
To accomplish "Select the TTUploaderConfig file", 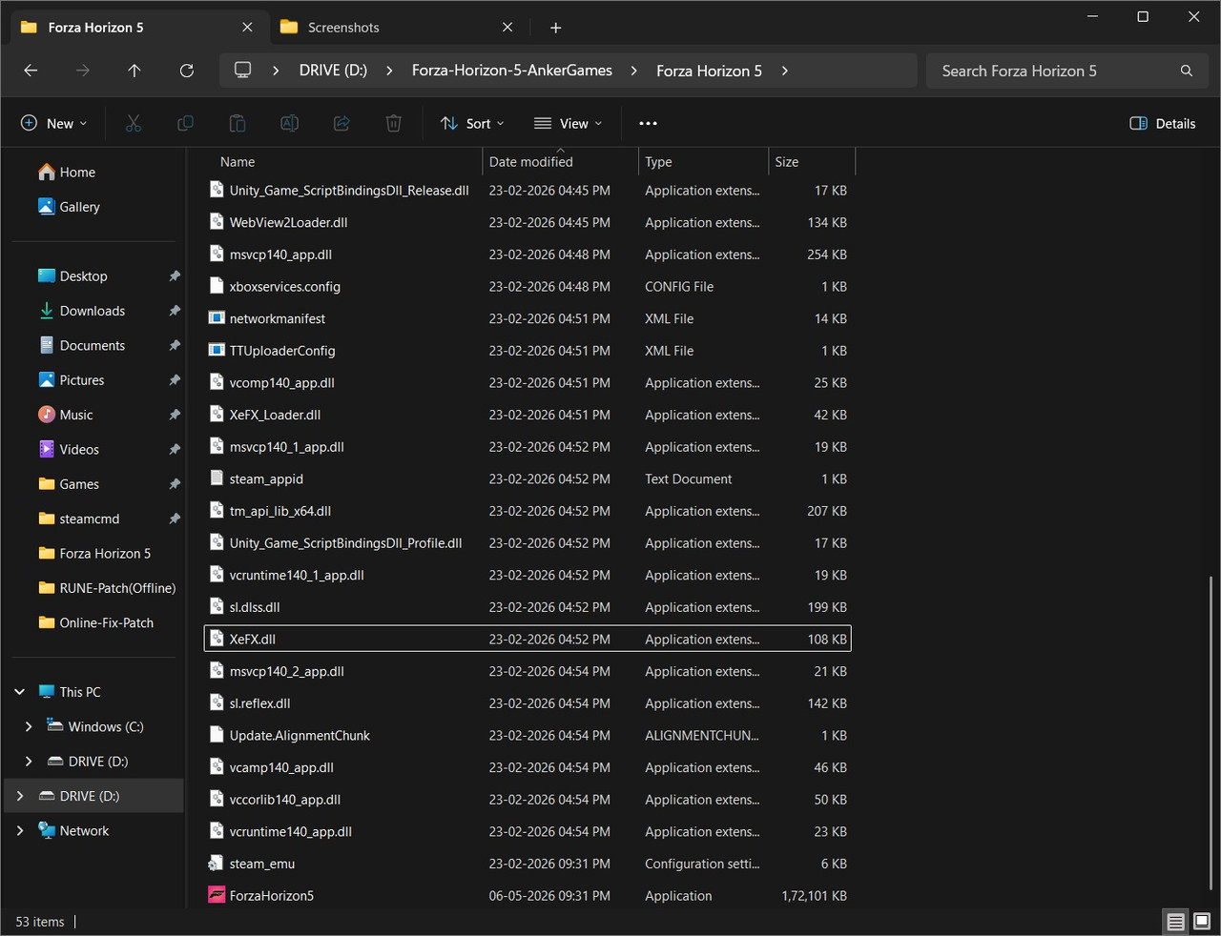I will pyautogui.click(x=282, y=351).
